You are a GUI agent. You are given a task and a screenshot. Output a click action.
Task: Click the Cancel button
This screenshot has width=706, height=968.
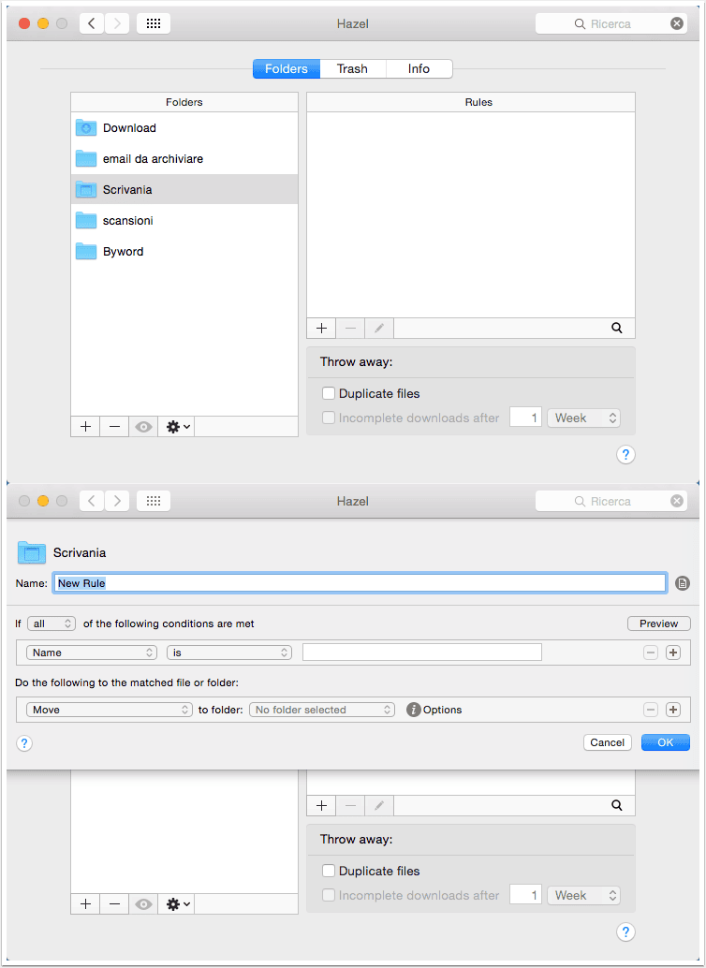(607, 742)
